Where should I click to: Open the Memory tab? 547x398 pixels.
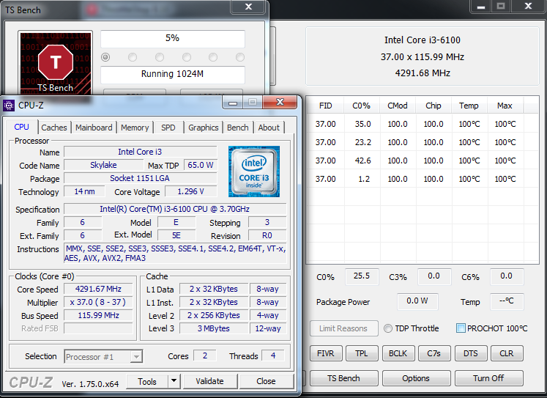(x=135, y=128)
